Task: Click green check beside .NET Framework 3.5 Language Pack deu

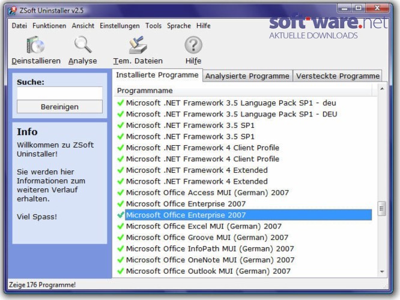Action: tap(120, 103)
